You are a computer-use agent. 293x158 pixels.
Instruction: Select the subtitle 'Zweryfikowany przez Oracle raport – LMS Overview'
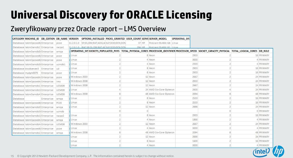pyautogui.click(x=88, y=29)
